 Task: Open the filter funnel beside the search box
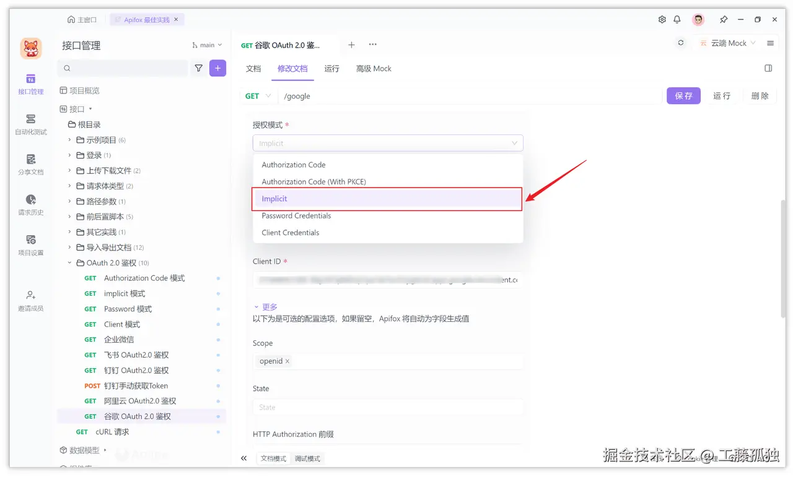pos(198,68)
